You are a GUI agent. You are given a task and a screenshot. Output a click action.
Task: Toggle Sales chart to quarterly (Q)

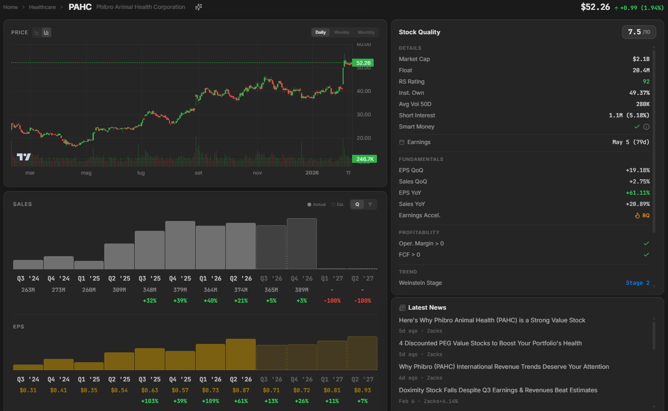point(357,205)
